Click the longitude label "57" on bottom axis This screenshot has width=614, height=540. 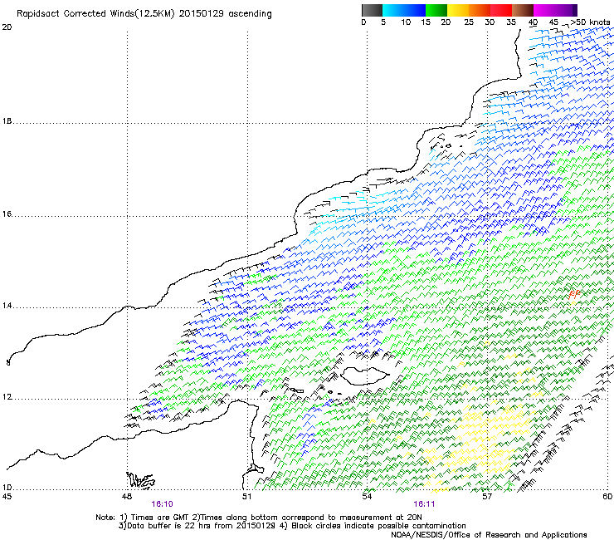(x=487, y=497)
